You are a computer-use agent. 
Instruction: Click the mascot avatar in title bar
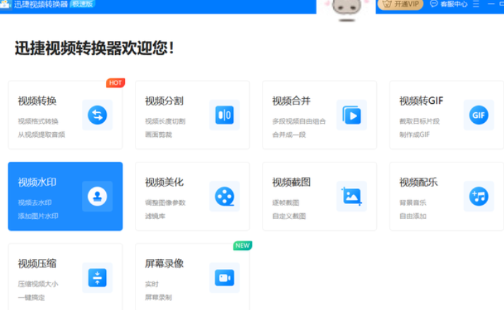pos(346,8)
